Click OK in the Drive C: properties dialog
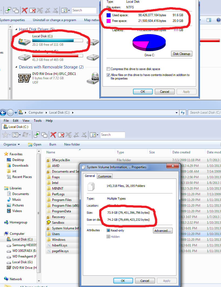This screenshot has height=287, width=221. (143, 91)
